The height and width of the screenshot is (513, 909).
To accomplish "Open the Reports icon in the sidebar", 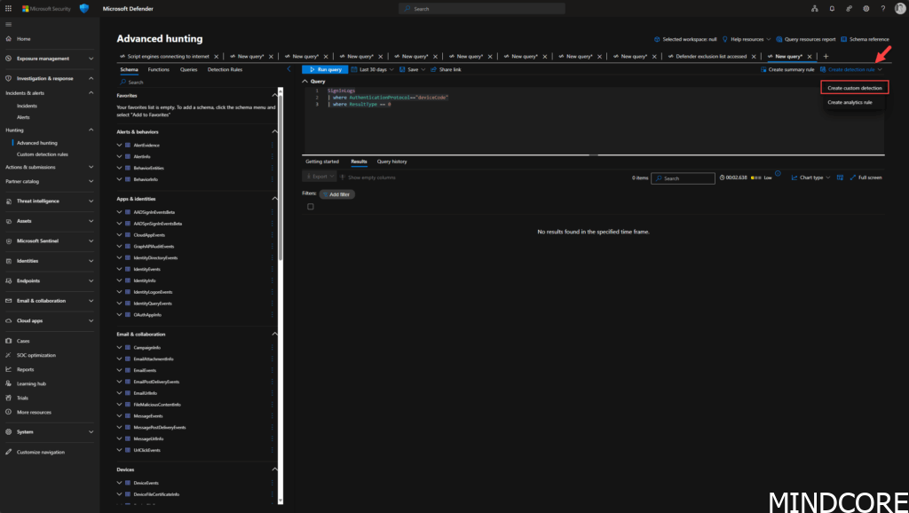I will pyautogui.click(x=8, y=369).
